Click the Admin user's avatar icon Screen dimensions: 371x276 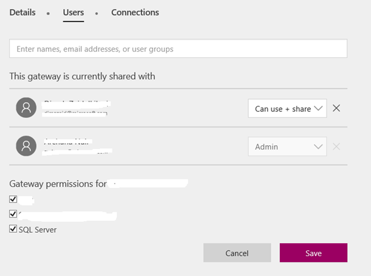(26, 146)
